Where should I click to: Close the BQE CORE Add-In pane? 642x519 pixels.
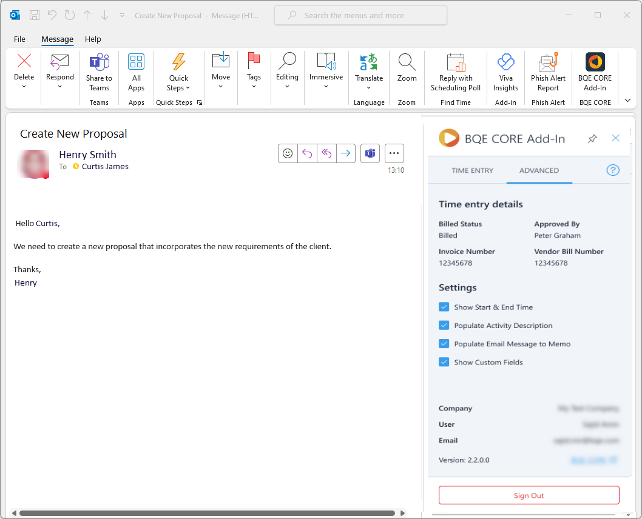(615, 138)
